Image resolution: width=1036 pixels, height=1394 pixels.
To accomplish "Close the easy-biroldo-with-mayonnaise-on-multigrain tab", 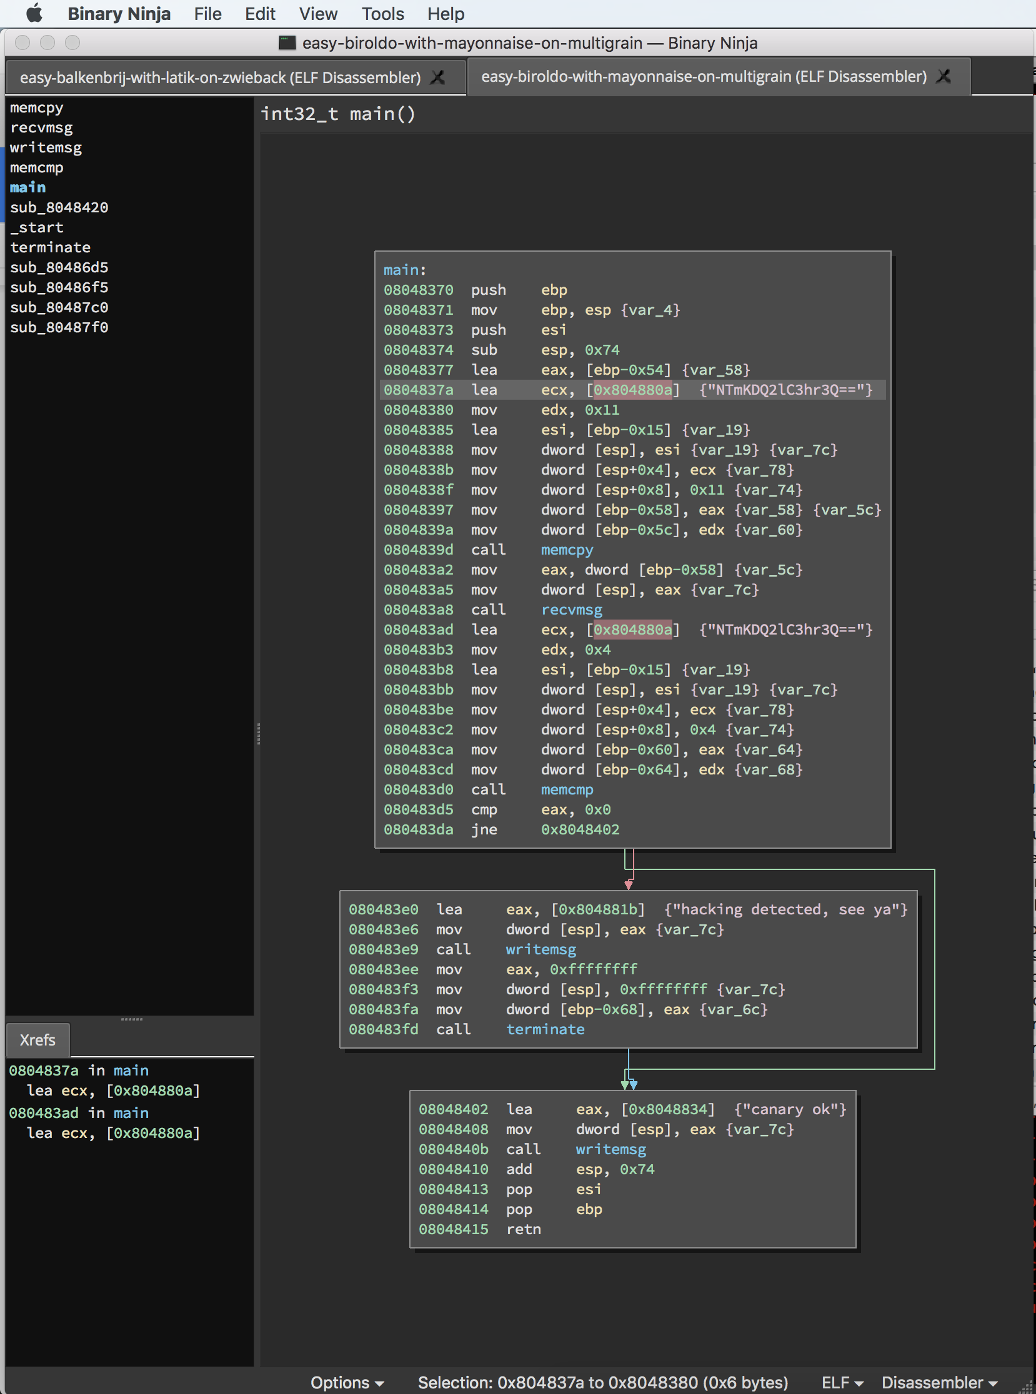I will tap(944, 76).
